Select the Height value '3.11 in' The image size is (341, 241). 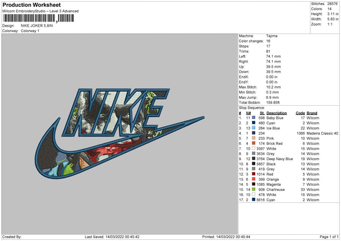click(332, 14)
